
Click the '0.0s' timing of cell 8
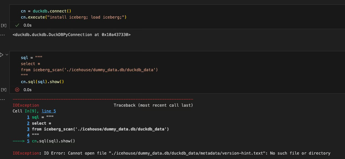(27, 25)
